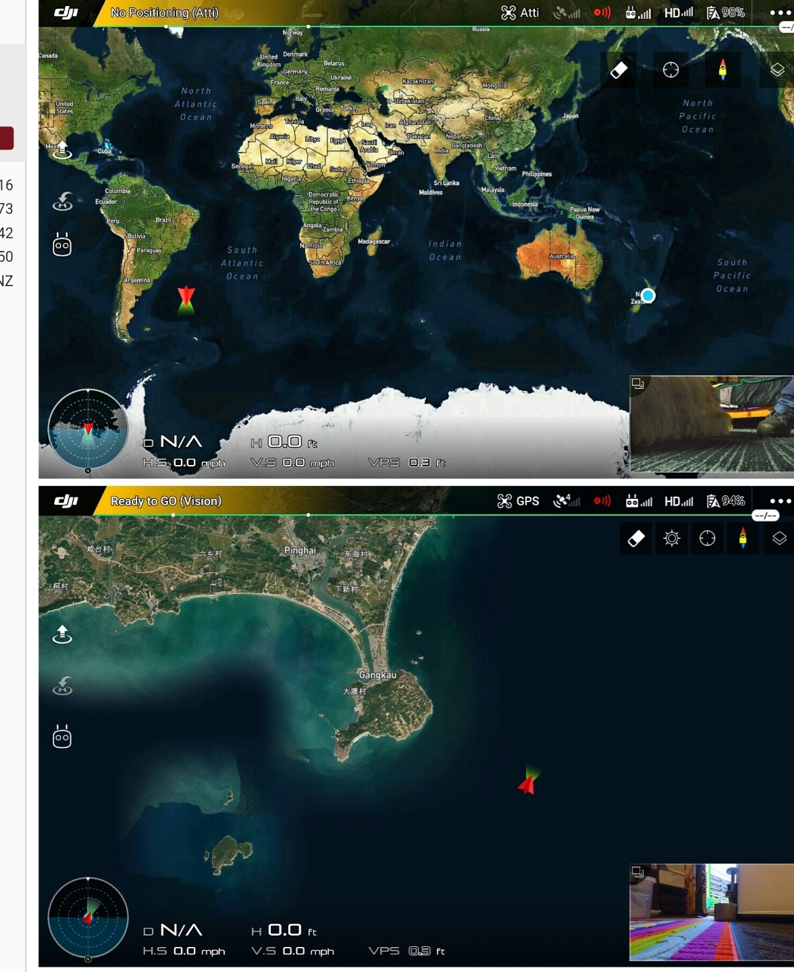Open battery info showing 98%
Viewport: 794px width, 972px height.
click(726, 12)
